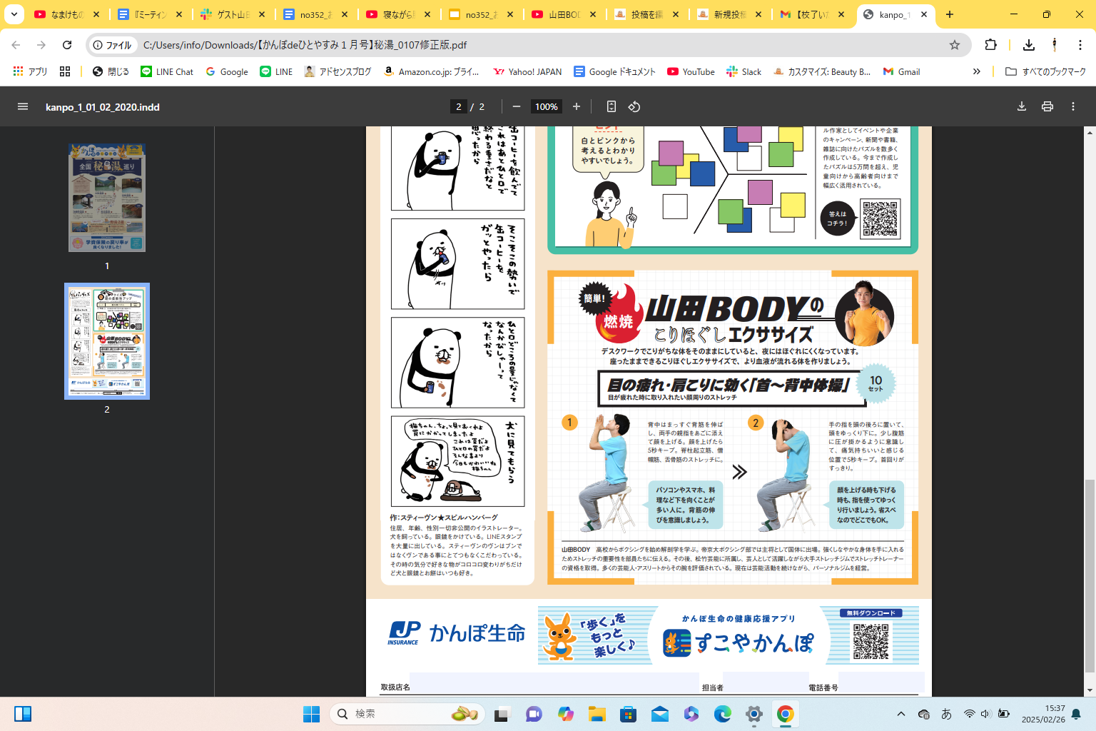Switch to the なまけもの YouTube tab

(67, 14)
